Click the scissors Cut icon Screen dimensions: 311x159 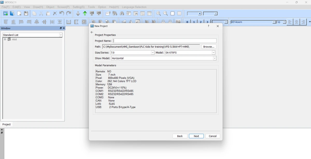(x=41, y=13)
